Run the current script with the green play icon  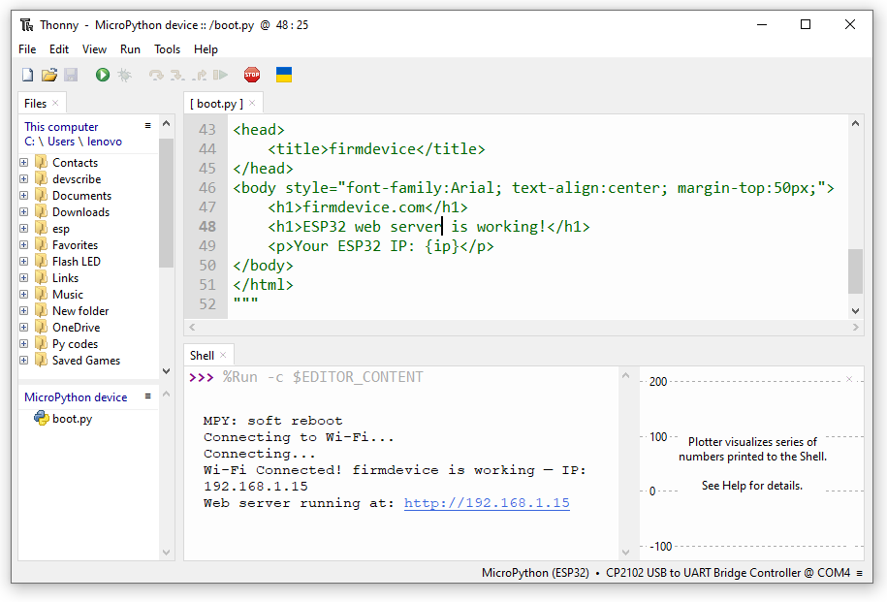(101, 74)
